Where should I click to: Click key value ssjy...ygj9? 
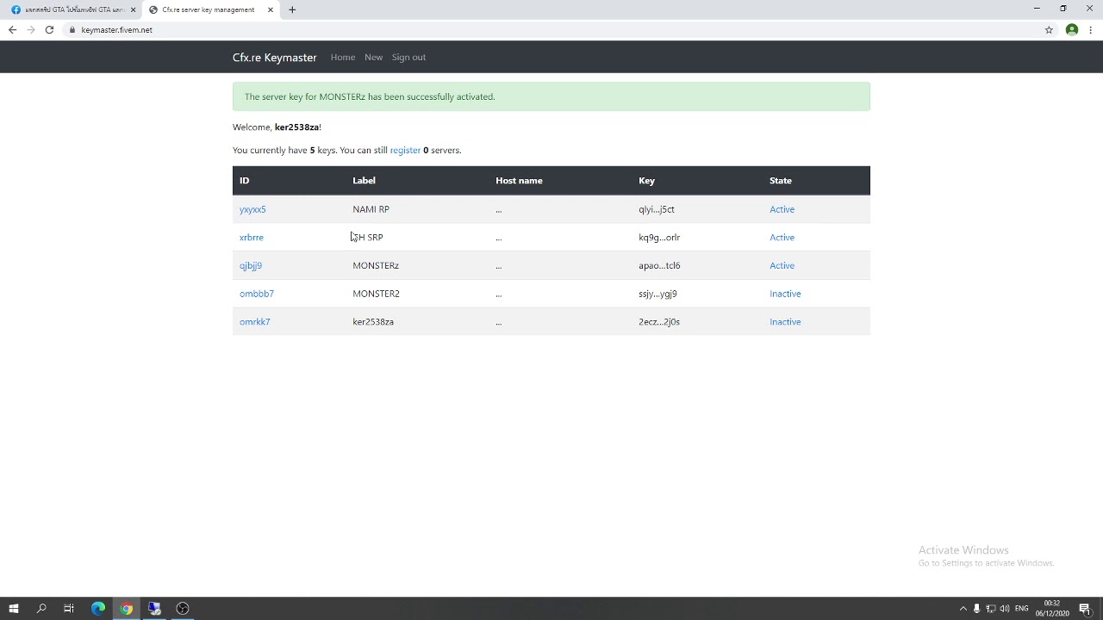point(657,294)
